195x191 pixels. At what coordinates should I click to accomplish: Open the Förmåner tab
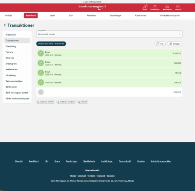pyautogui.click(x=92, y=16)
